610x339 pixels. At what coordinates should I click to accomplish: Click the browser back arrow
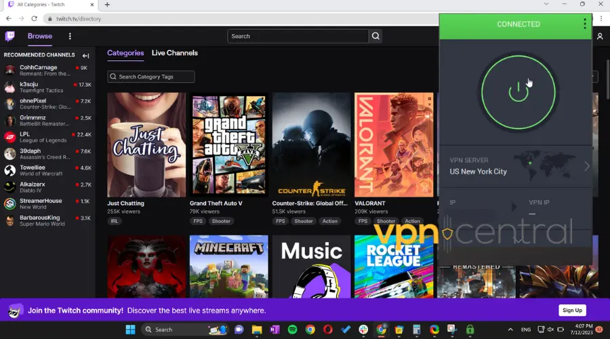pyautogui.click(x=9, y=19)
